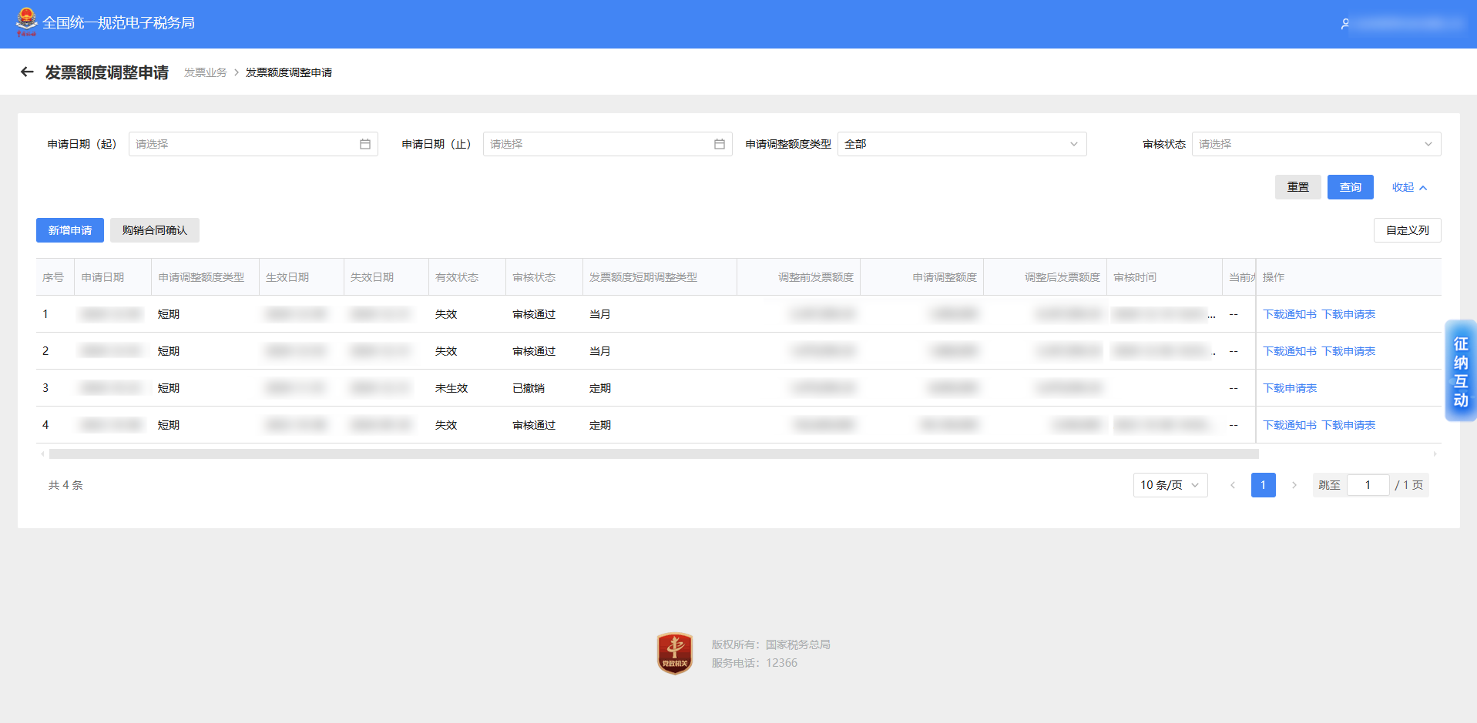The width and height of the screenshot is (1477, 723).
Task: Open the 征纳互动 floating widget
Action: point(1460,371)
